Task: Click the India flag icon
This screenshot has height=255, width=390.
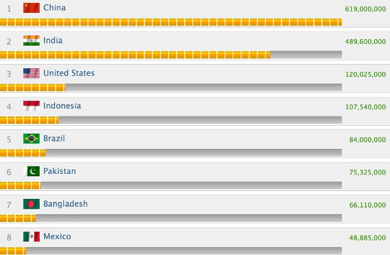Action: pos(31,41)
